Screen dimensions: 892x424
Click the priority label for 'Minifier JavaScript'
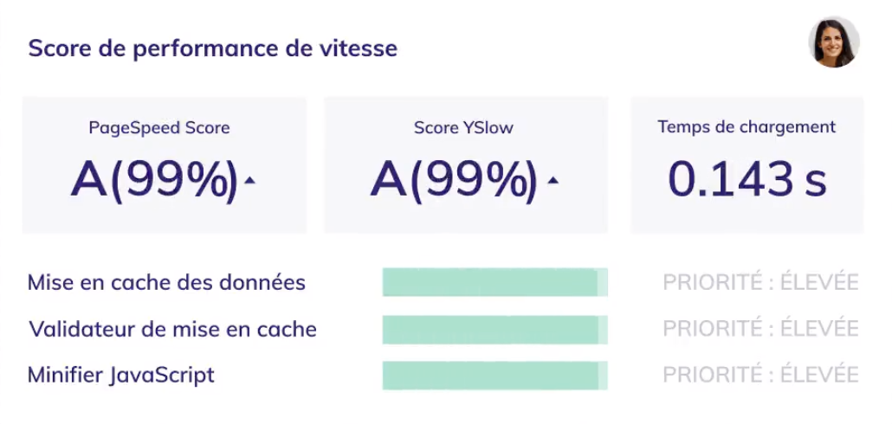click(760, 376)
